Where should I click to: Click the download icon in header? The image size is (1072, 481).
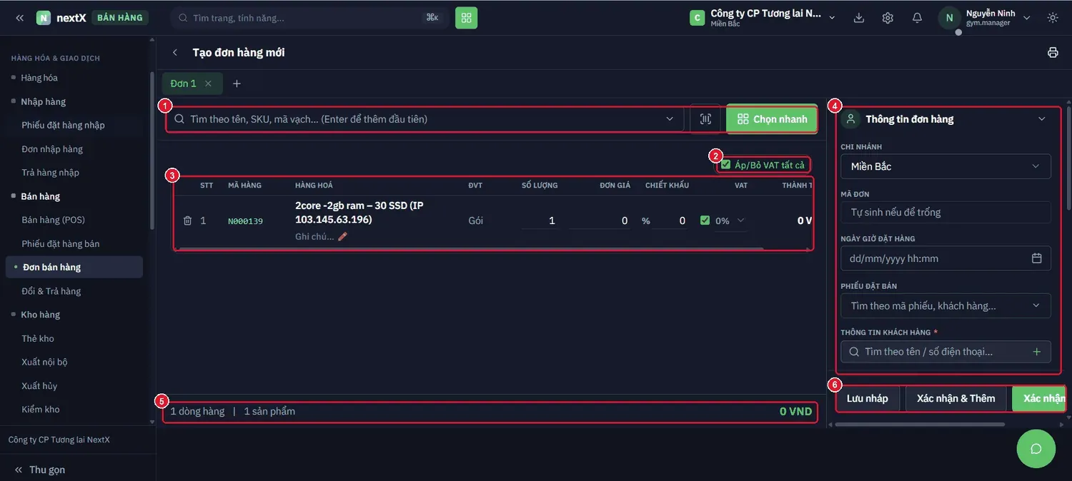pyautogui.click(x=859, y=18)
